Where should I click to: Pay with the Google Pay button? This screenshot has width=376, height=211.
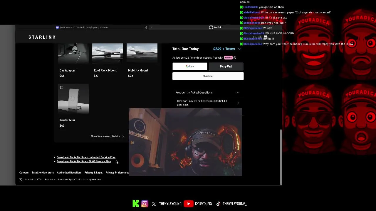click(190, 66)
